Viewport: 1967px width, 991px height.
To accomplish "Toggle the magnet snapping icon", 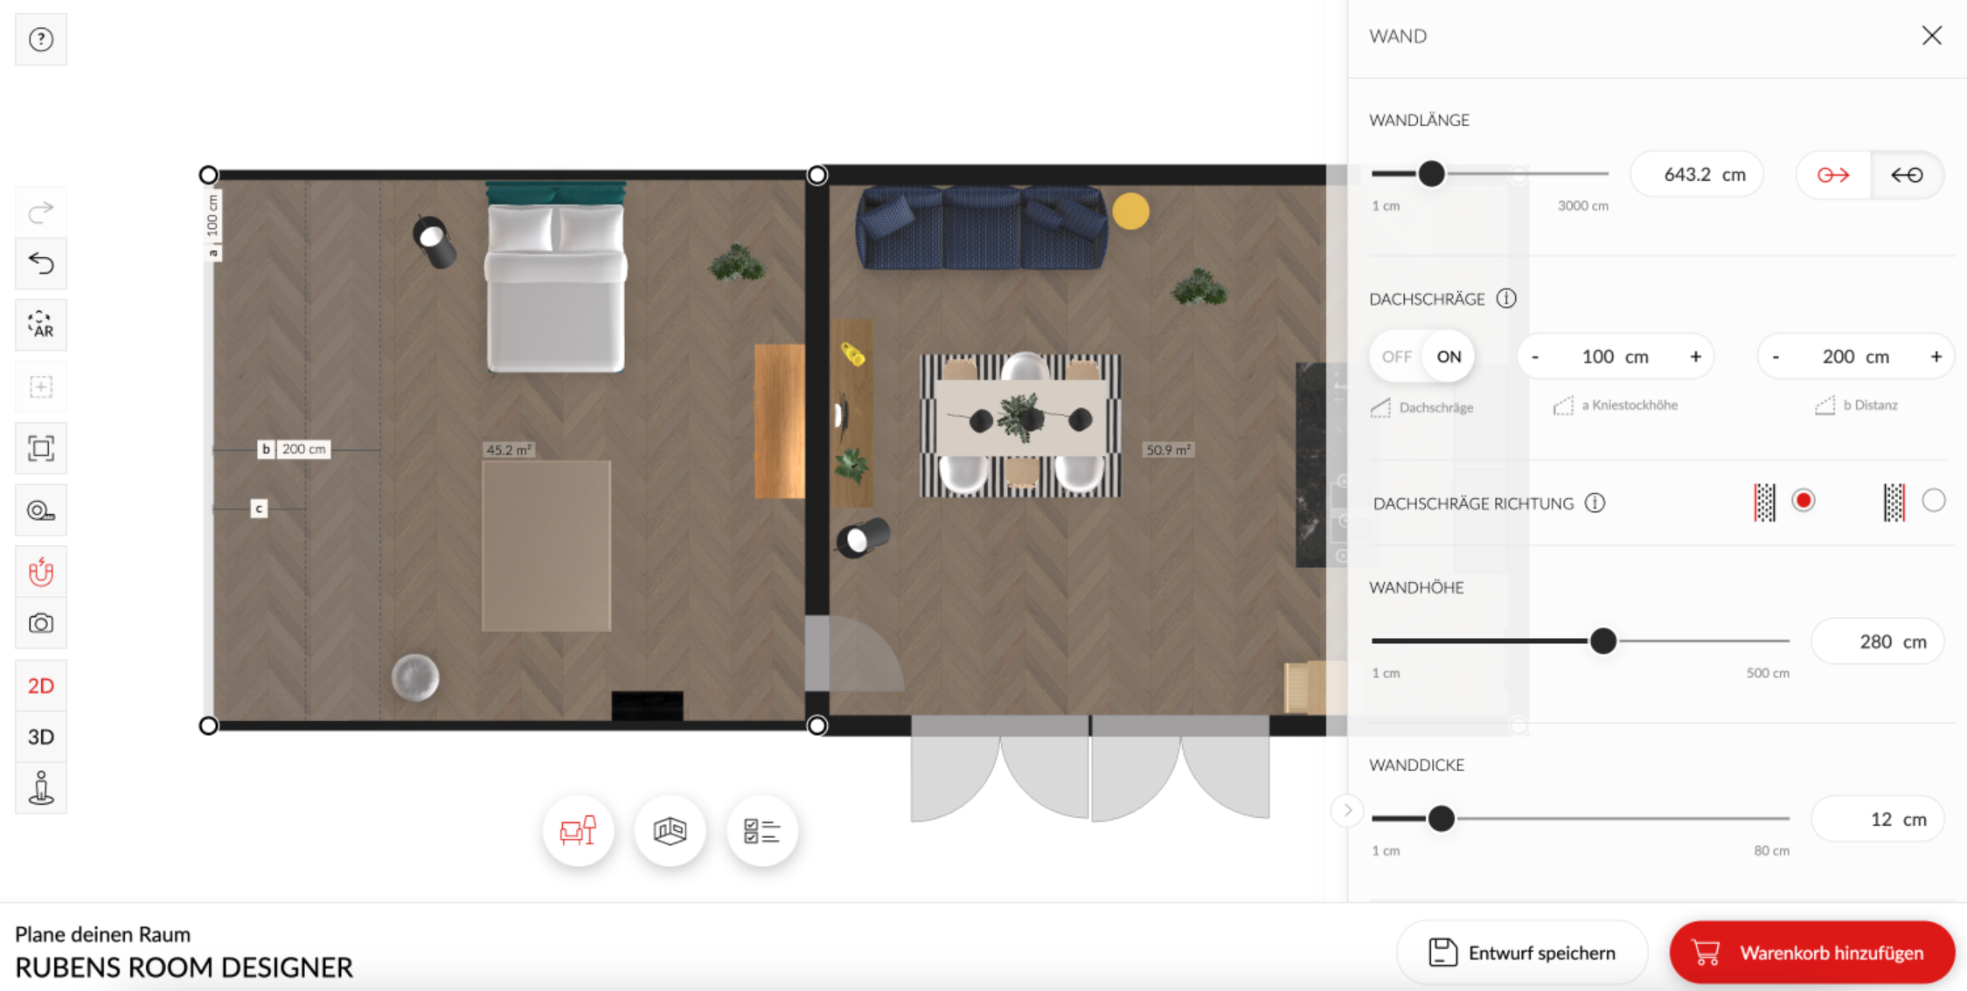I will [x=41, y=572].
